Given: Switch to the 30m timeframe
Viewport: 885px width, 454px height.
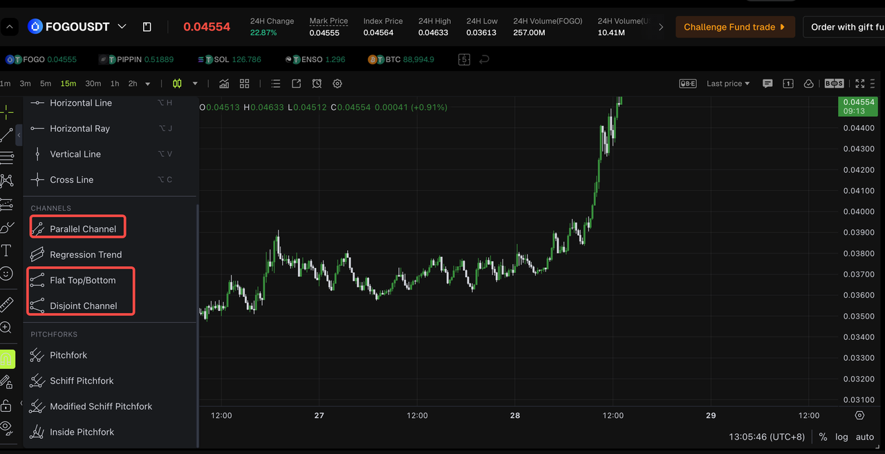Looking at the screenshot, I should pos(93,84).
